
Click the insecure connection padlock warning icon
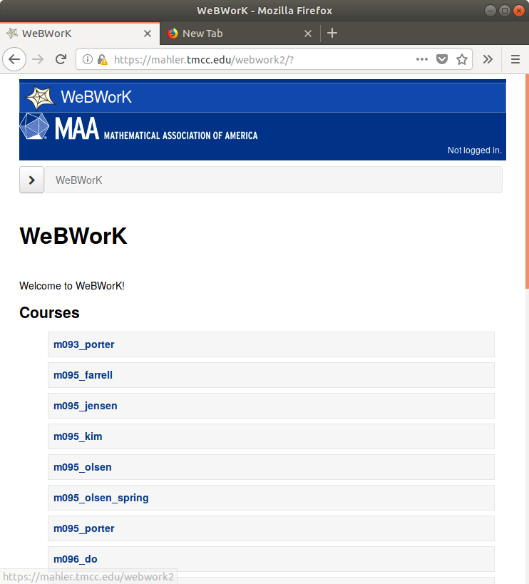click(103, 60)
